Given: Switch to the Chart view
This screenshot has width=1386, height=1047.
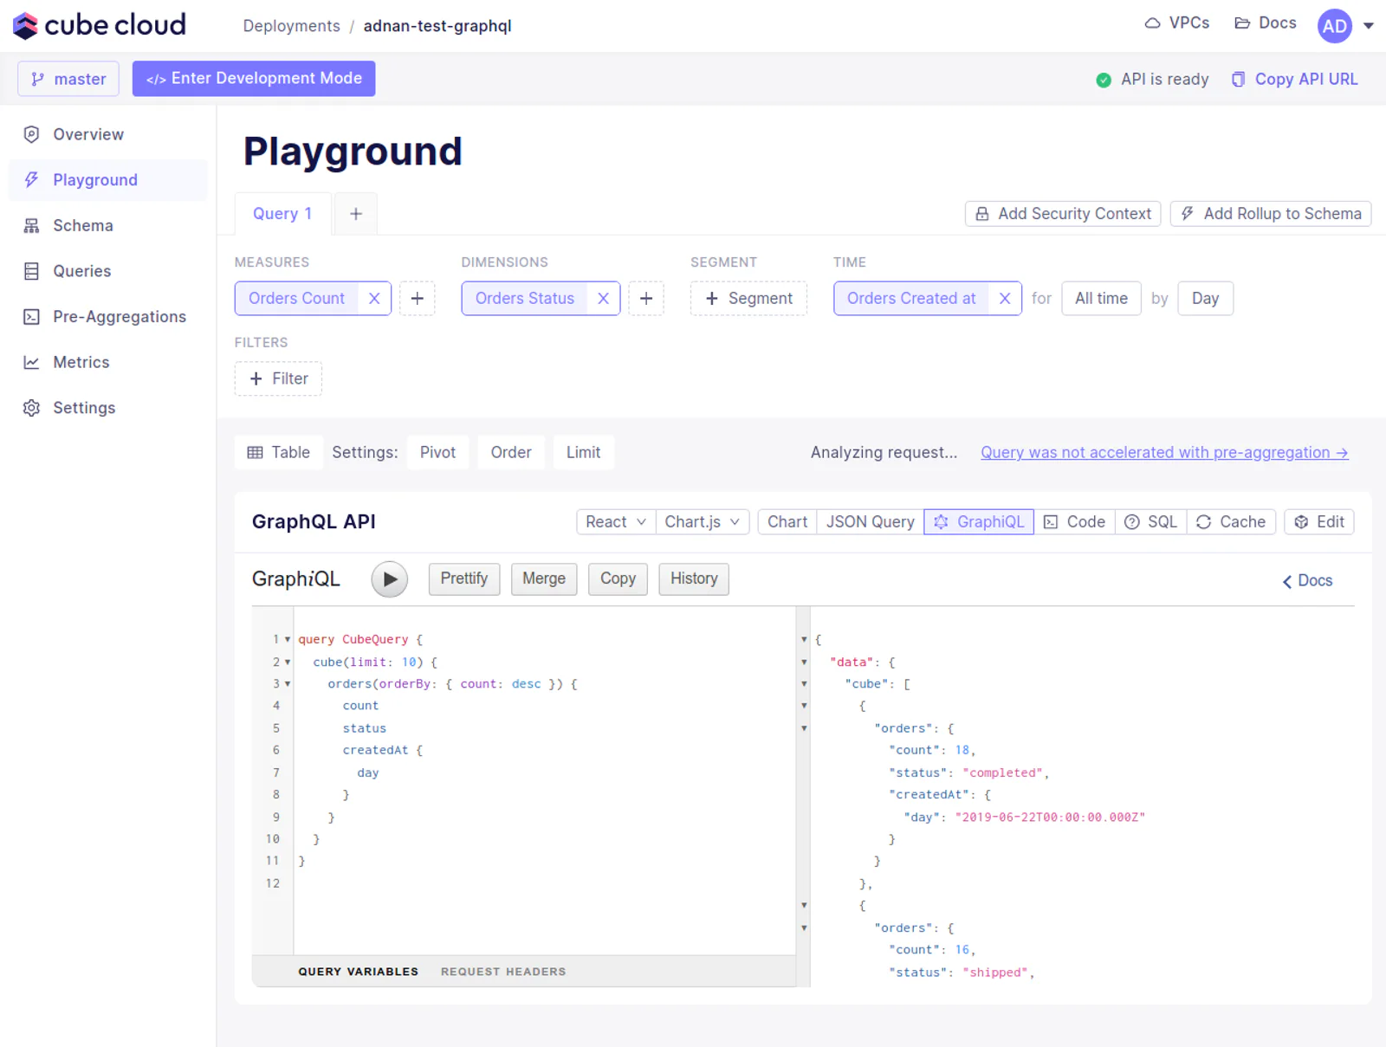Looking at the screenshot, I should 787,522.
